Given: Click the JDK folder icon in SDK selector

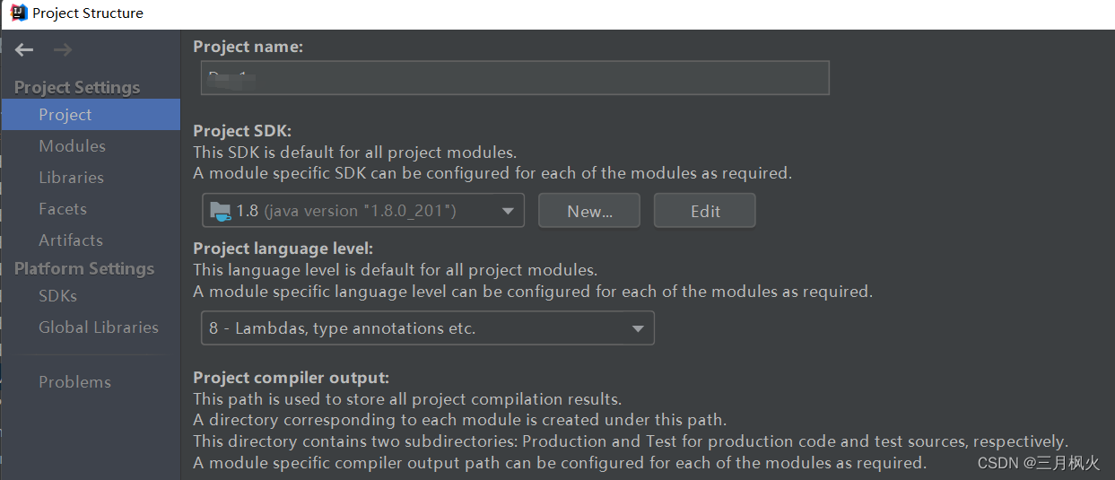Looking at the screenshot, I should 220,211.
